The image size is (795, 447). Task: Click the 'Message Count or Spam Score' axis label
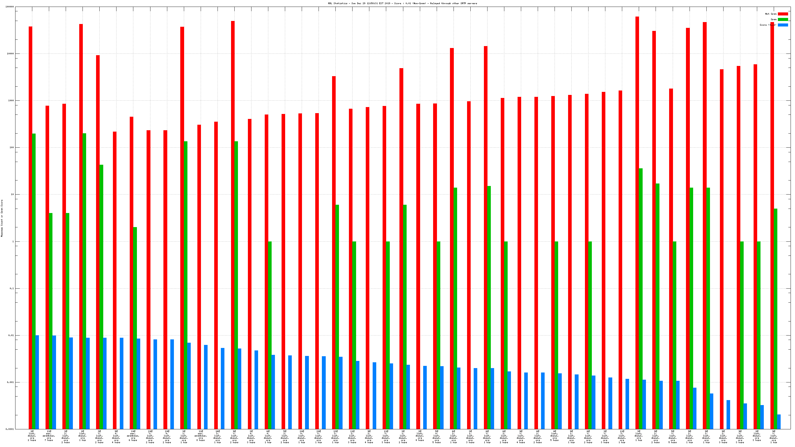click(2, 218)
